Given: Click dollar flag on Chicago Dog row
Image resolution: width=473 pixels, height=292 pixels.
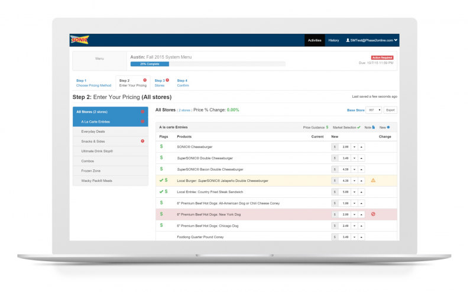Looking at the screenshot, I should point(161,225).
